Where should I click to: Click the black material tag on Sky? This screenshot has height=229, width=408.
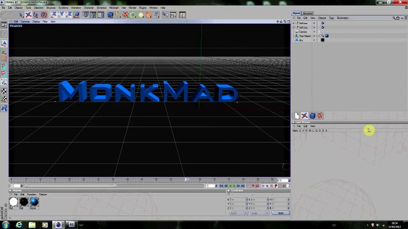[x=323, y=40]
